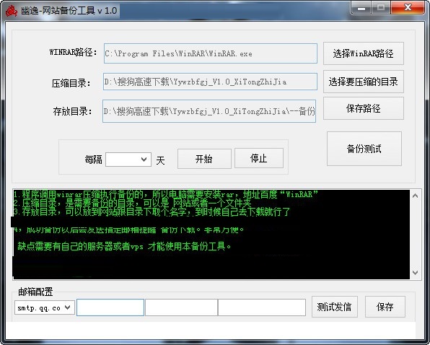Image resolution: width=430 pixels, height=345 pixels.
Task: Click the app icon in title bar
Action: click(12, 11)
